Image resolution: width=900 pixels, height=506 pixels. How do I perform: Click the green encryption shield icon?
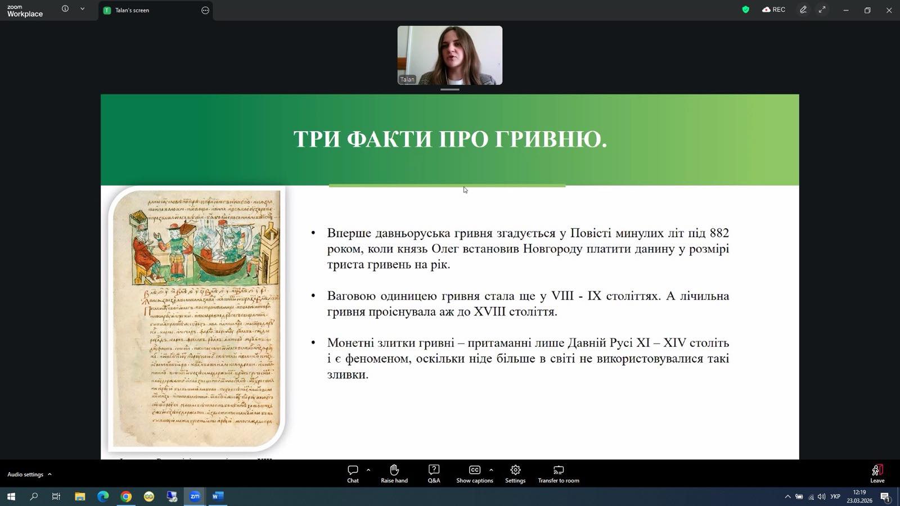(x=745, y=10)
